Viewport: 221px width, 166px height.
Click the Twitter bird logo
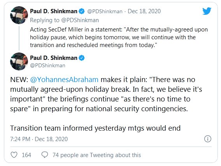[207, 11]
